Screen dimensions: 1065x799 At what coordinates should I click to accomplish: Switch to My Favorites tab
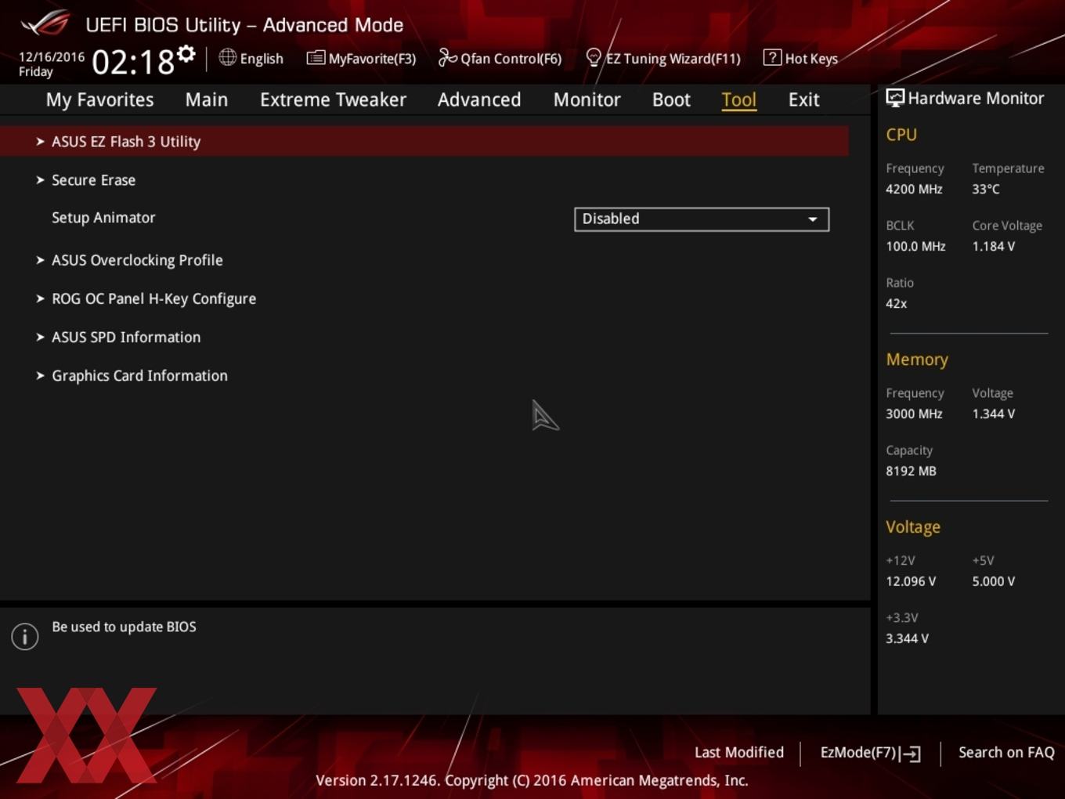(99, 100)
